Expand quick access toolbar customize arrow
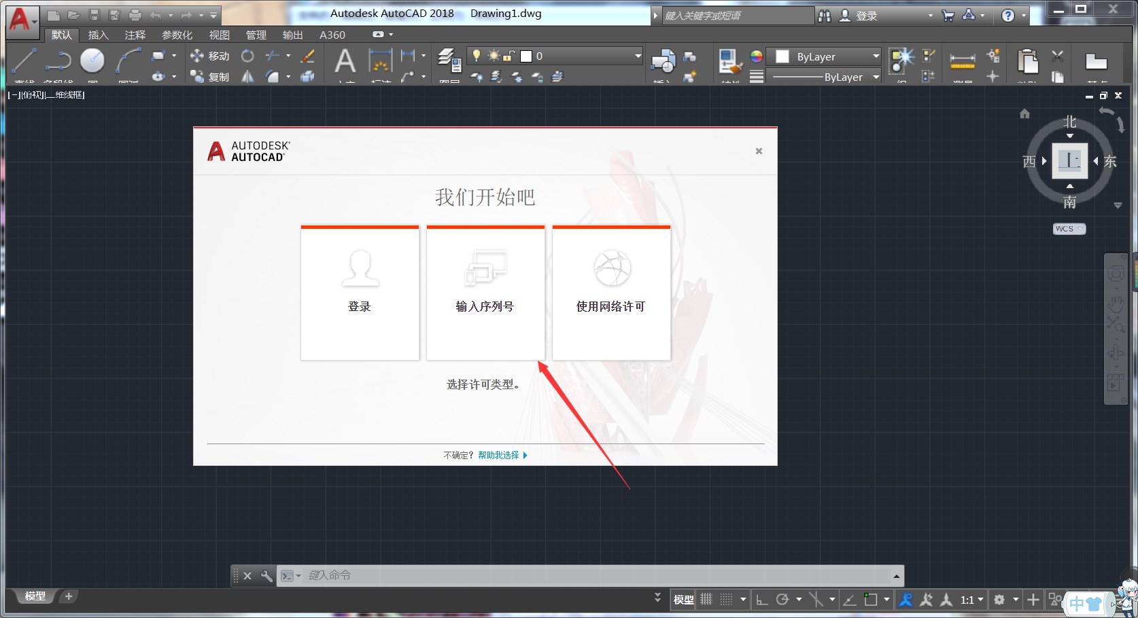Screen dimensions: 1138x618 coord(213,15)
